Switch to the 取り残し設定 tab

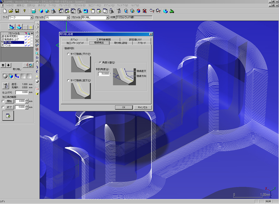click(x=121, y=43)
